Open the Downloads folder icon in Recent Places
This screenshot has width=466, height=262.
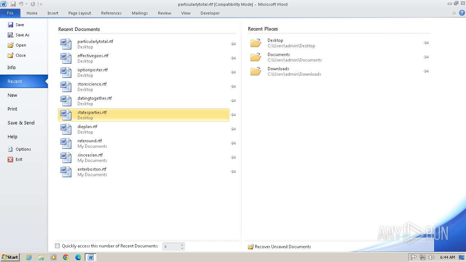(x=256, y=71)
